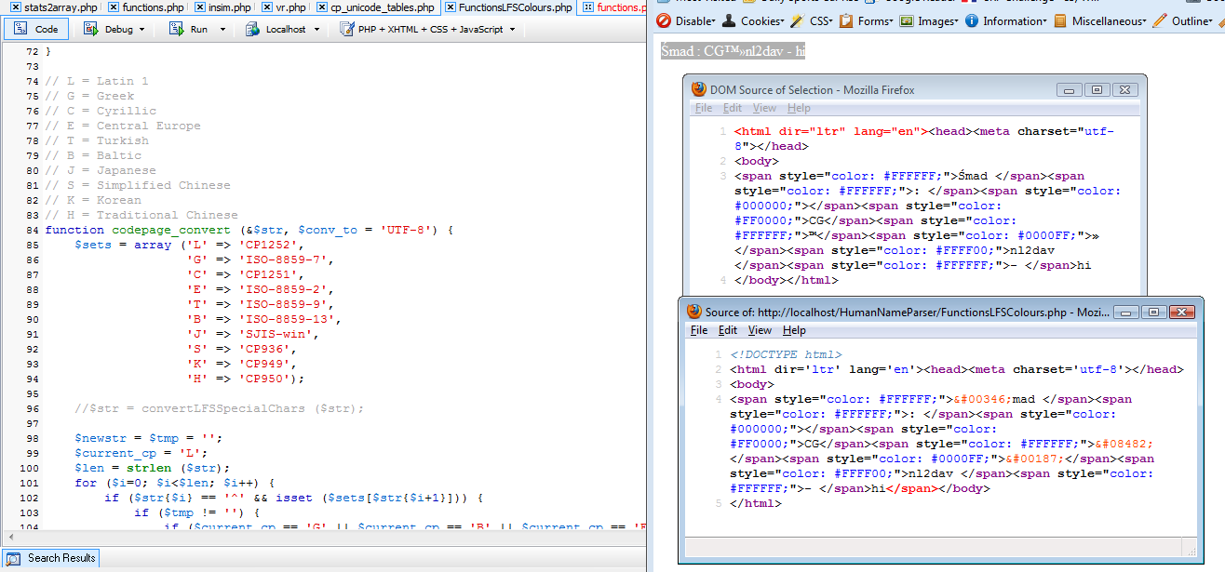Expand the Debug dropdown arrow
This screenshot has width=1225, height=572.
(141, 30)
